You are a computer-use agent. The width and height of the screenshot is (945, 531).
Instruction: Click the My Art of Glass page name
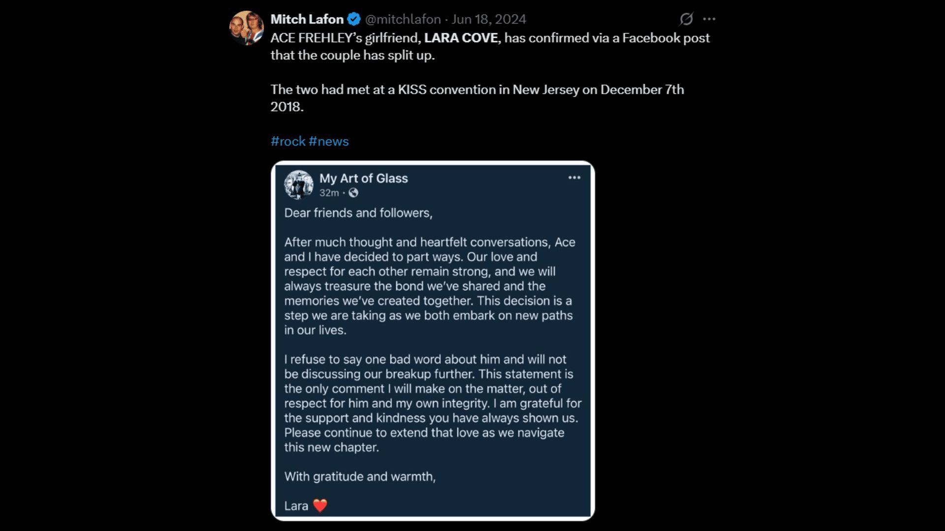(x=364, y=178)
